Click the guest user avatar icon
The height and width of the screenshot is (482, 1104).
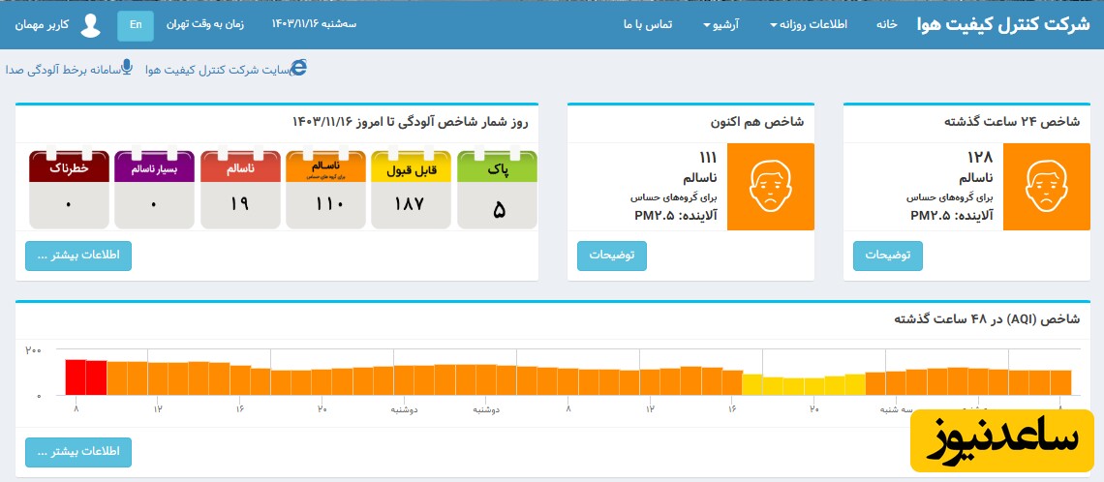(x=90, y=25)
